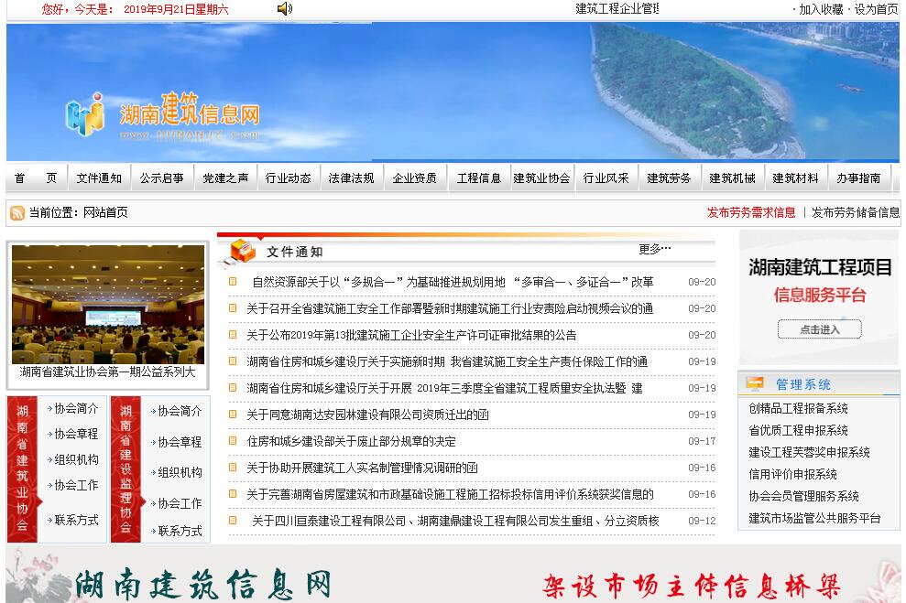The height and width of the screenshot is (603, 906).
Task: Click the conference hall photo thumbnail
Action: pos(108,304)
